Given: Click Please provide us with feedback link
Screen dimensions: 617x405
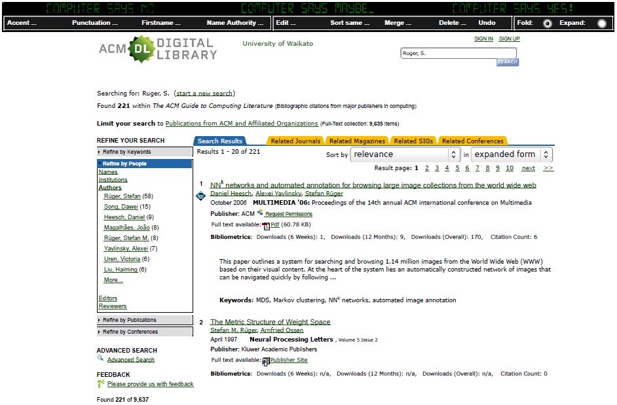Looking at the screenshot, I should click(x=150, y=384).
